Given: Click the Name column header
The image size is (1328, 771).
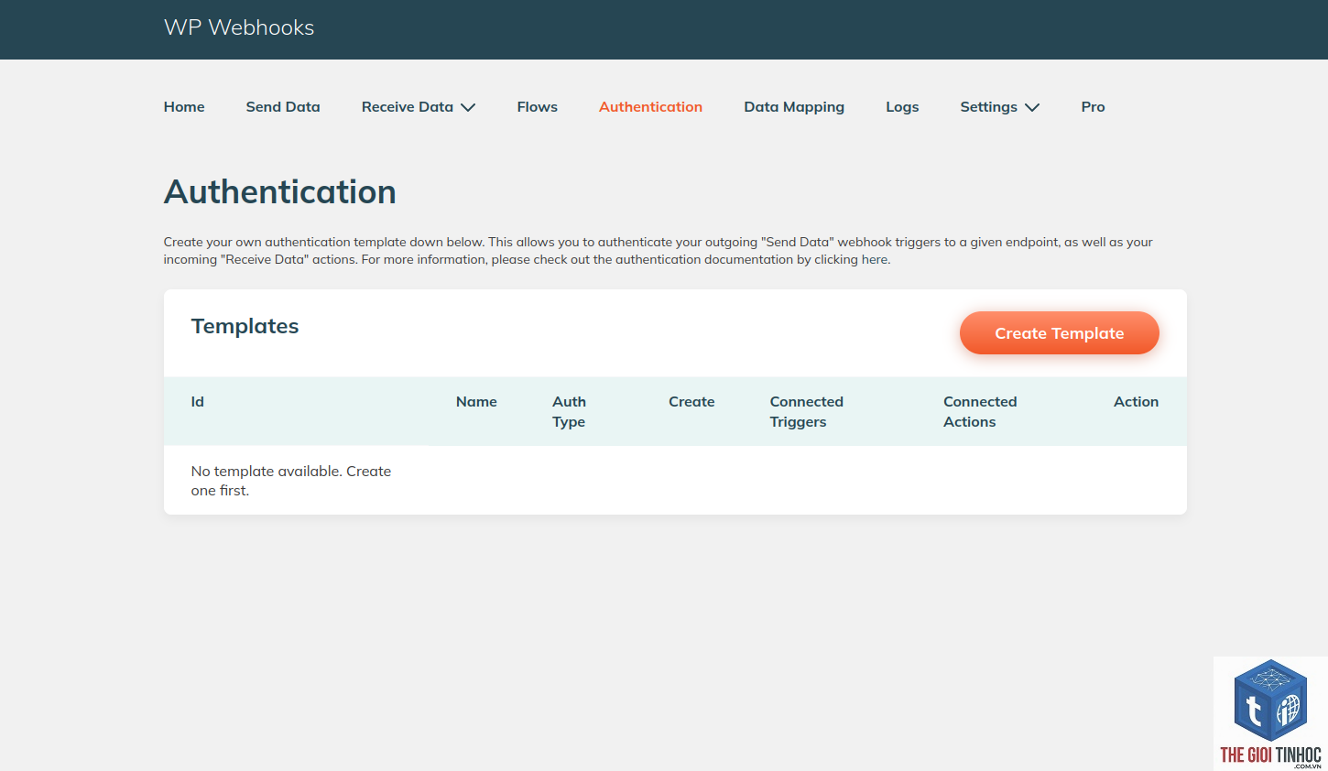Looking at the screenshot, I should [x=476, y=402].
